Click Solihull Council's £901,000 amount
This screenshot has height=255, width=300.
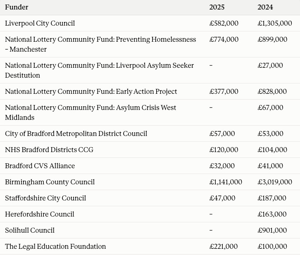(x=272, y=230)
